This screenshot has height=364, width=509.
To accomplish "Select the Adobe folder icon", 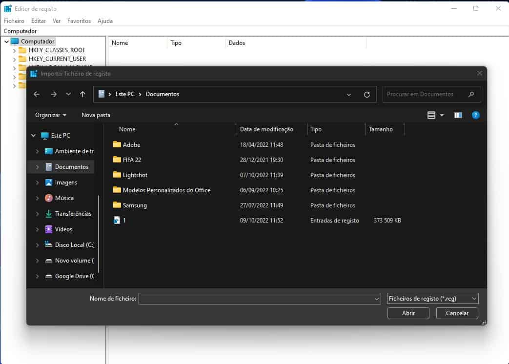I will pos(117,144).
